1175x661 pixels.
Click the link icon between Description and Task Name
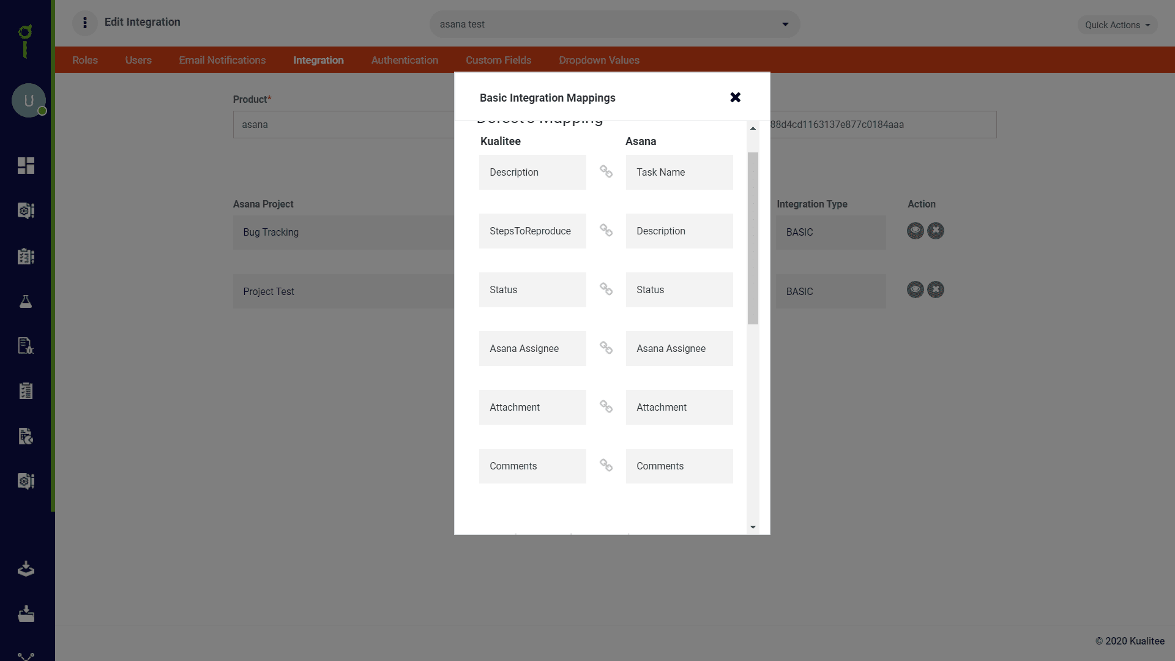click(x=606, y=171)
